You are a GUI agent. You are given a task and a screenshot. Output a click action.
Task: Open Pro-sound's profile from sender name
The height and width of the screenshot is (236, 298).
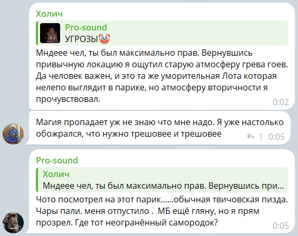pos(57,160)
